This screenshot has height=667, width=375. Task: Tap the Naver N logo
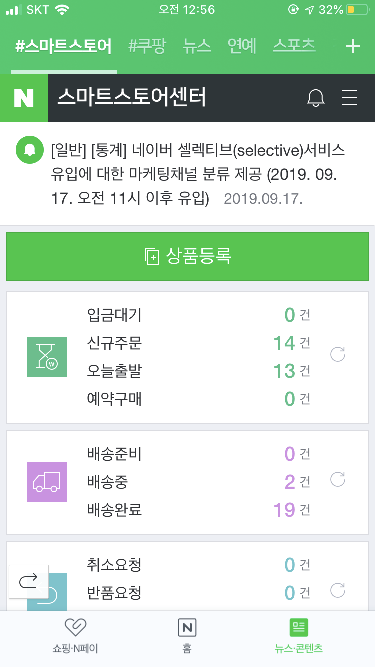click(24, 98)
